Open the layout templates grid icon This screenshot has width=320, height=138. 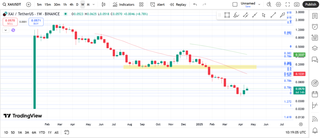point(141,5)
